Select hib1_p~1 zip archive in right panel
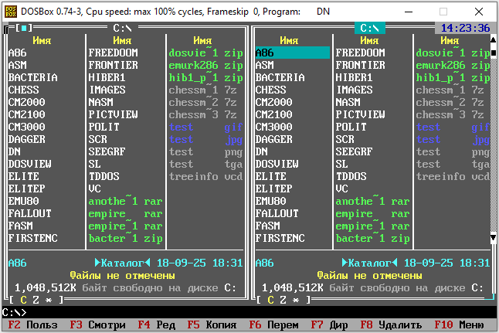 click(x=453, y=77)
